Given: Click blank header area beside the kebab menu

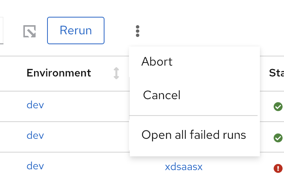Looking at the screenshot, I should point(199,31).
